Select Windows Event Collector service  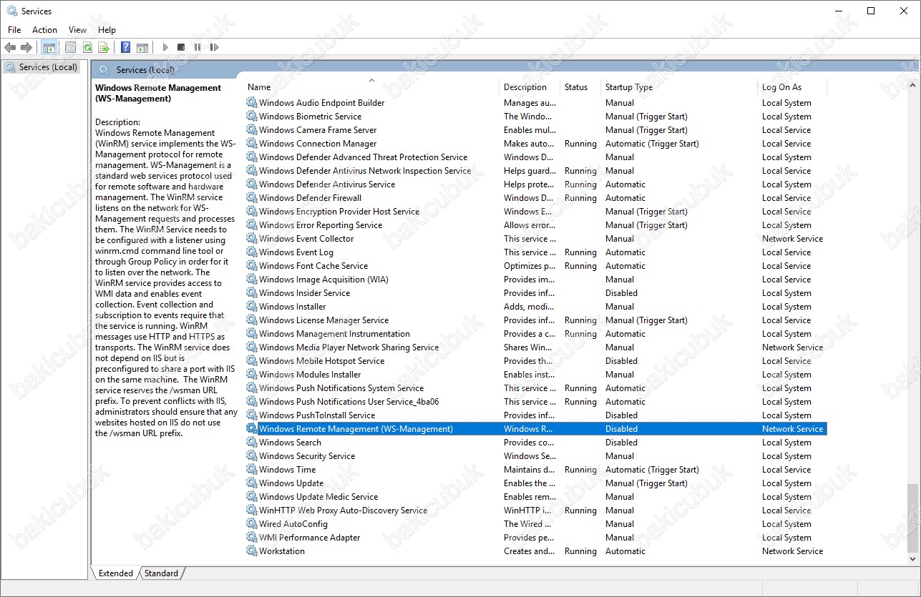pyautogui.click(x=536, y=239)
